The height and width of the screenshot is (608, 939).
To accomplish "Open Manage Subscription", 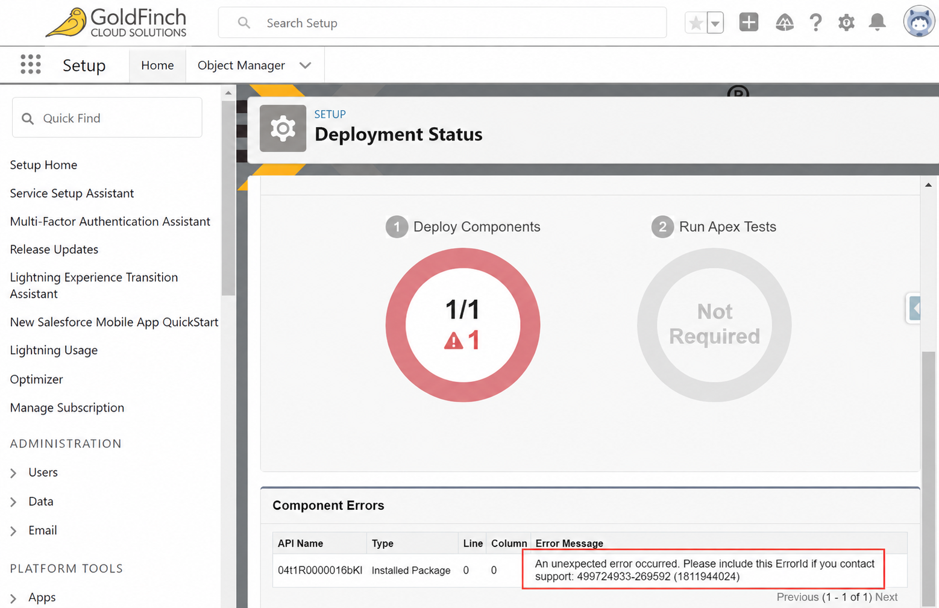I will tap(67, 408).
